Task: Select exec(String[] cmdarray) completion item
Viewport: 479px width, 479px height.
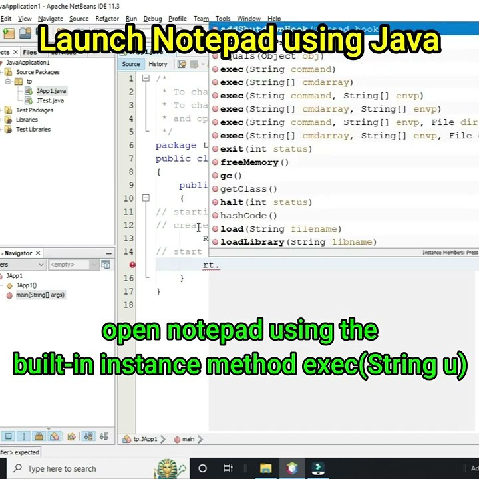Action: click(344, 82)
